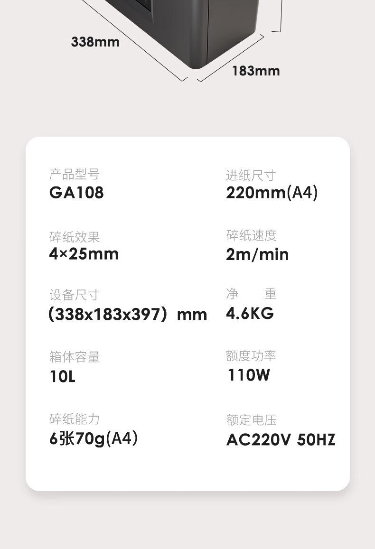Click the 10L bin capacity value
The height and width of the screenshot is (549, 375).
click(x=62, y=376)
